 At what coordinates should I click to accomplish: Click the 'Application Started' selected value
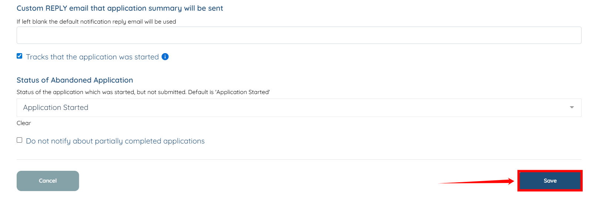click(x=56, y=108)
